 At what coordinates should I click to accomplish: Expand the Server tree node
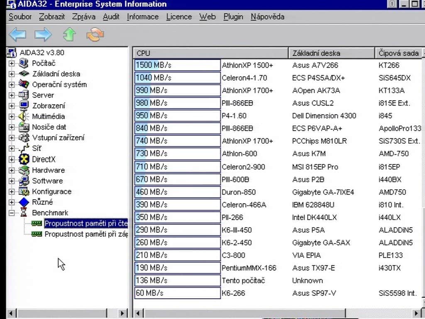click(x=11, y=95)
